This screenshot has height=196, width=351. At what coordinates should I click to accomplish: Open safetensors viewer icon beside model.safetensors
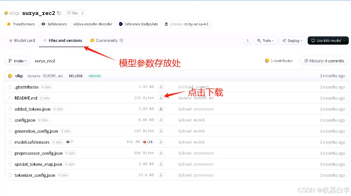tap(70, 142)
